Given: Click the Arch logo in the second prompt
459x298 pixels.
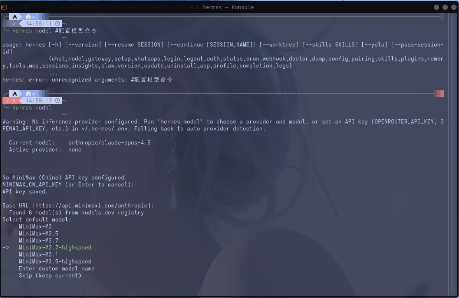Looking at the screenshot, I should tap(15, 94).
